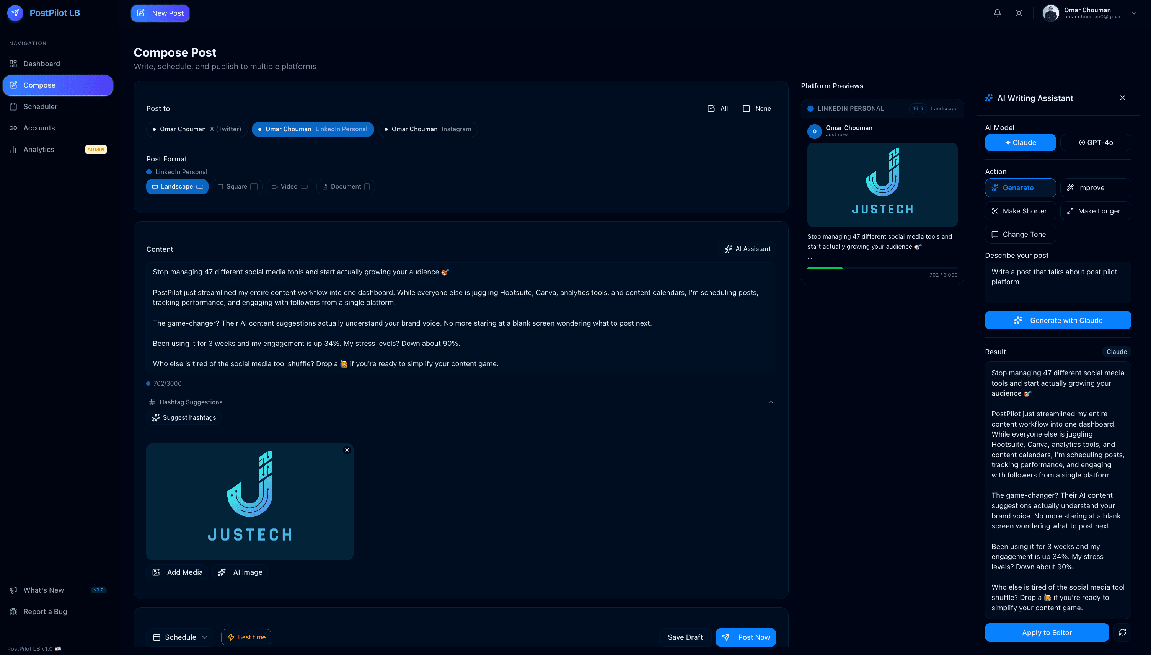The height and width of the screenshot is (655, 1151).
Task: Open the AI Assistant from Content header
Action: pyautogui.click(x=747, y=249)
